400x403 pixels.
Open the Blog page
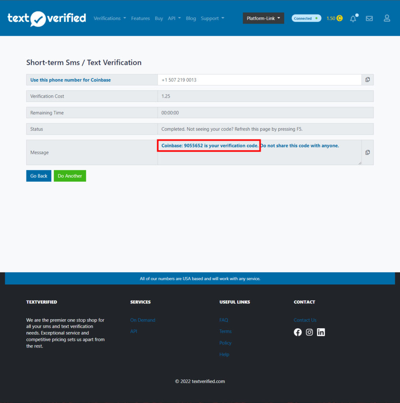click(191, 18)
